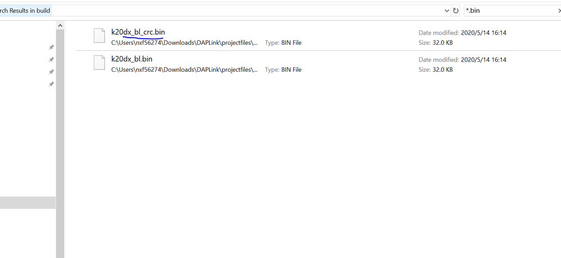Open the address bar history dropdown

446,11
